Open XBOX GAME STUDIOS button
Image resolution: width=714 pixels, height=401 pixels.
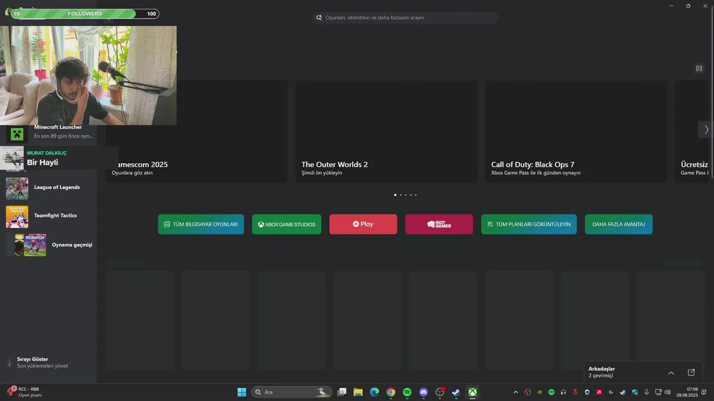287,224
